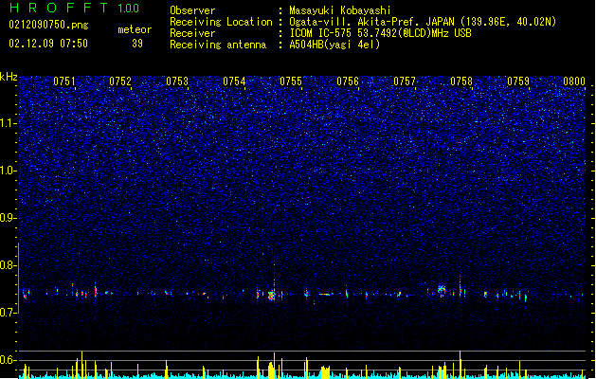Click the 0800 time marker

pos(574,81)
